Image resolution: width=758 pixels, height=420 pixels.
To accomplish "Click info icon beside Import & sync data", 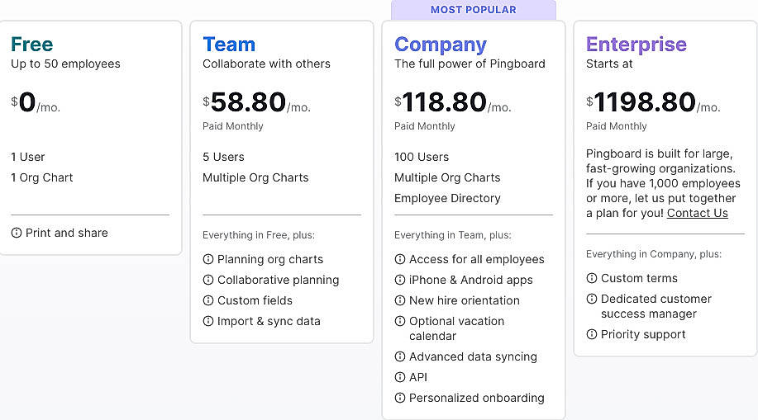I will 208,321.
